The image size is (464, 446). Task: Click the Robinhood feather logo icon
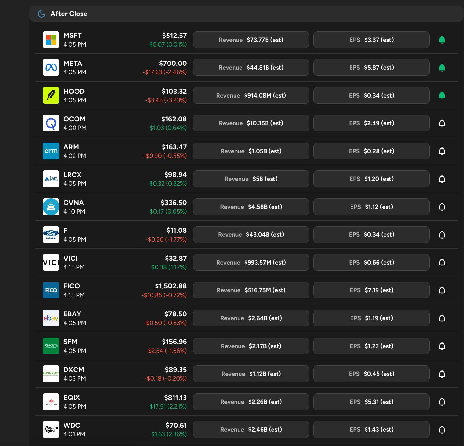click(x=51, y=95)
